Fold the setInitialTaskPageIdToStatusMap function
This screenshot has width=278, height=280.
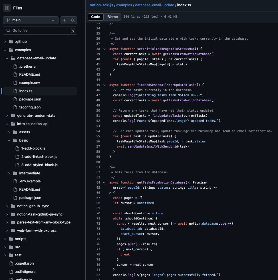pos(104,49)
